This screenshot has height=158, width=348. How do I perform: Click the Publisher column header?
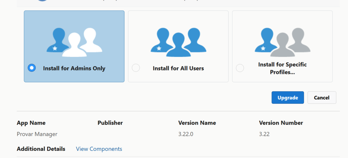(110, 123)
